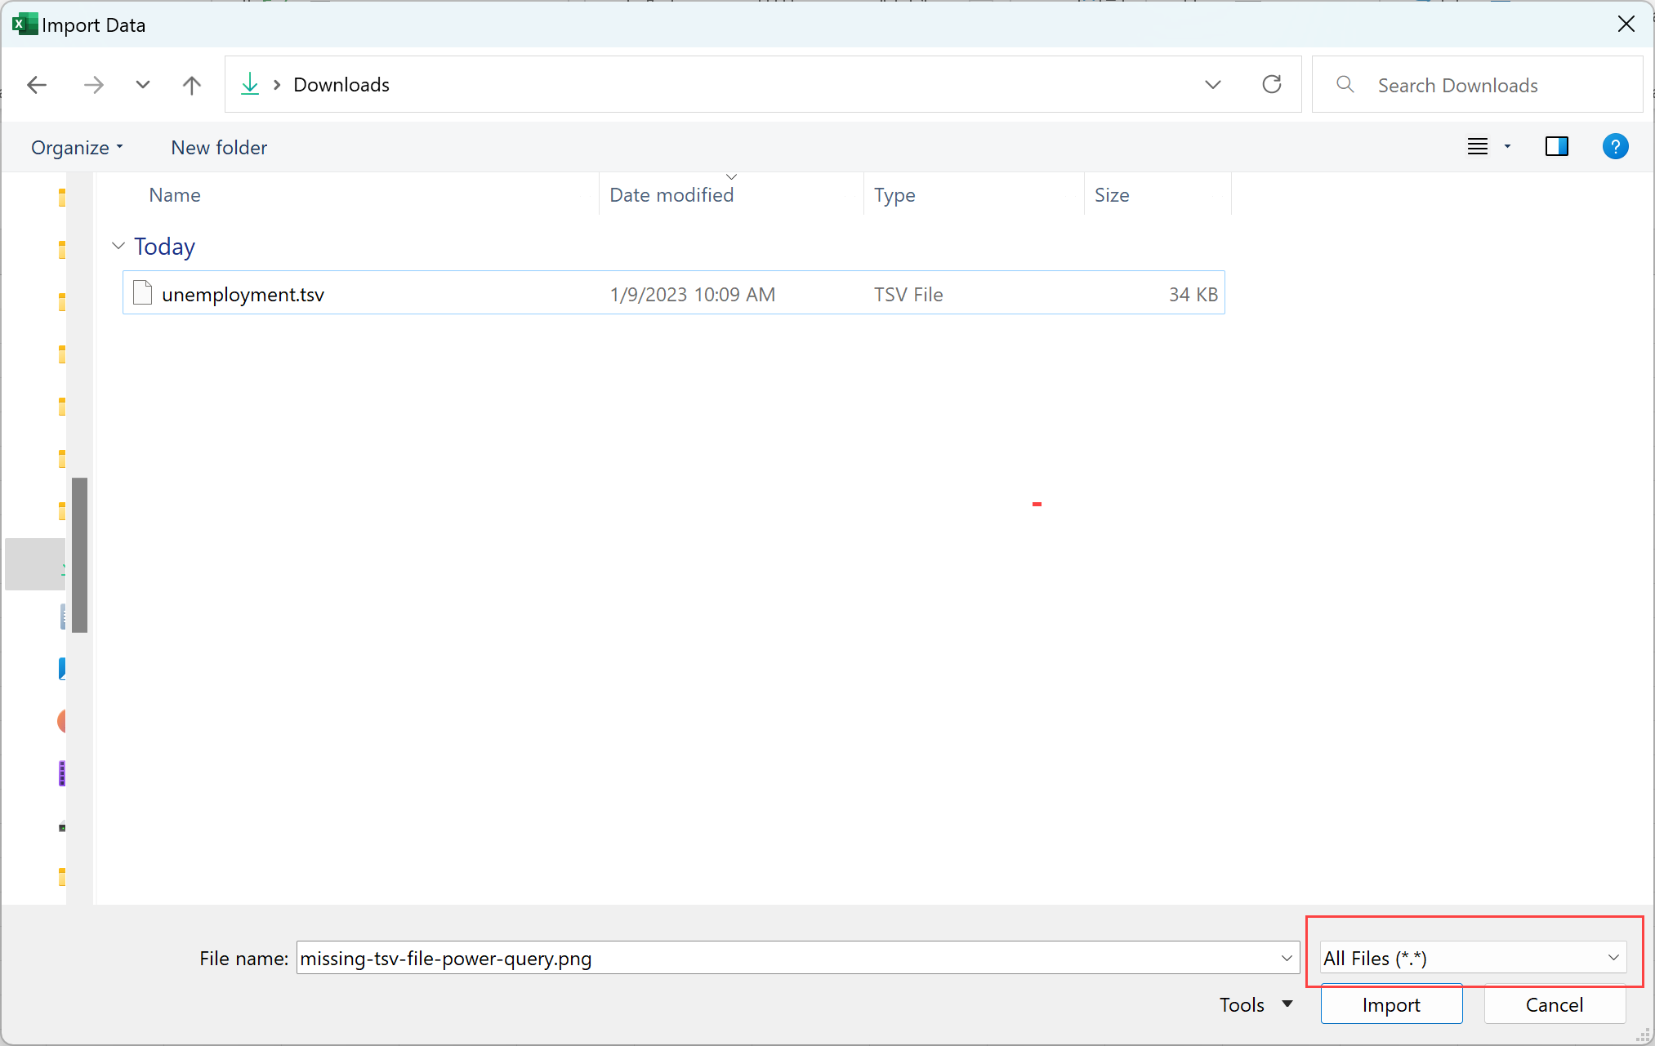
Task: Click the Cancel button
Action: click(x=1554, y=1004)
